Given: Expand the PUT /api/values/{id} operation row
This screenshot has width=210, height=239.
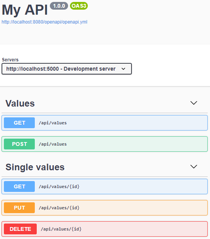Looking at the screenshot, I should pyautogui.click(x=105, y=208).
